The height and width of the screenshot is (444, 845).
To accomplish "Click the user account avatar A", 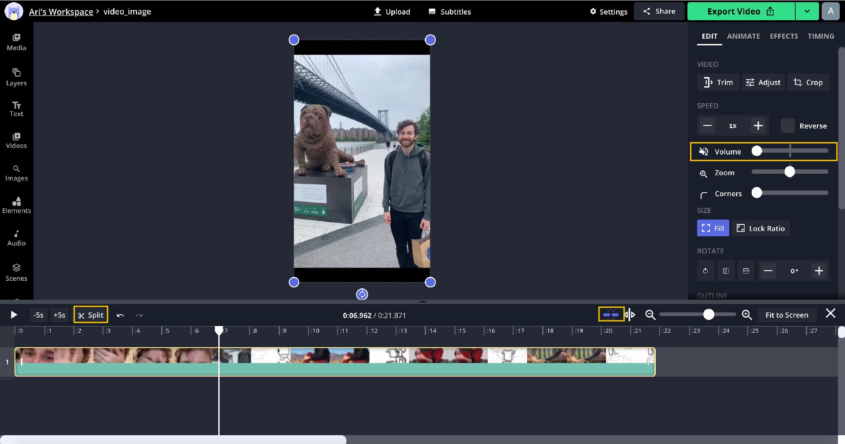I will coord(830,11).
